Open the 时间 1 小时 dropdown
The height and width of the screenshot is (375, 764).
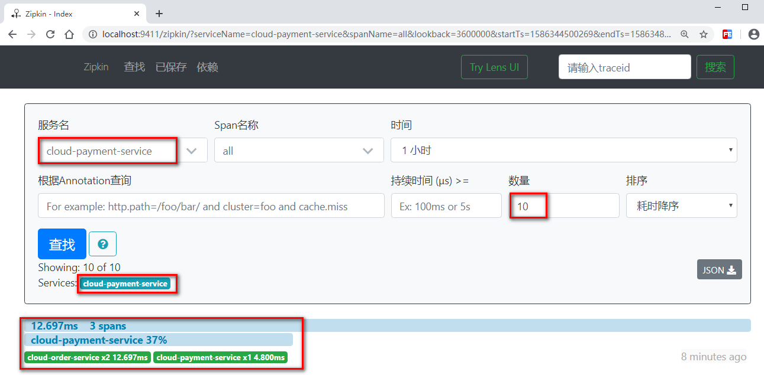(564, 151)
